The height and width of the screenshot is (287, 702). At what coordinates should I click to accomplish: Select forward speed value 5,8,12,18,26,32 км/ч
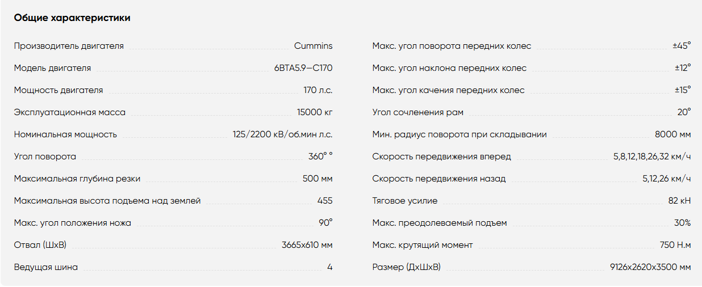(652, 157)
